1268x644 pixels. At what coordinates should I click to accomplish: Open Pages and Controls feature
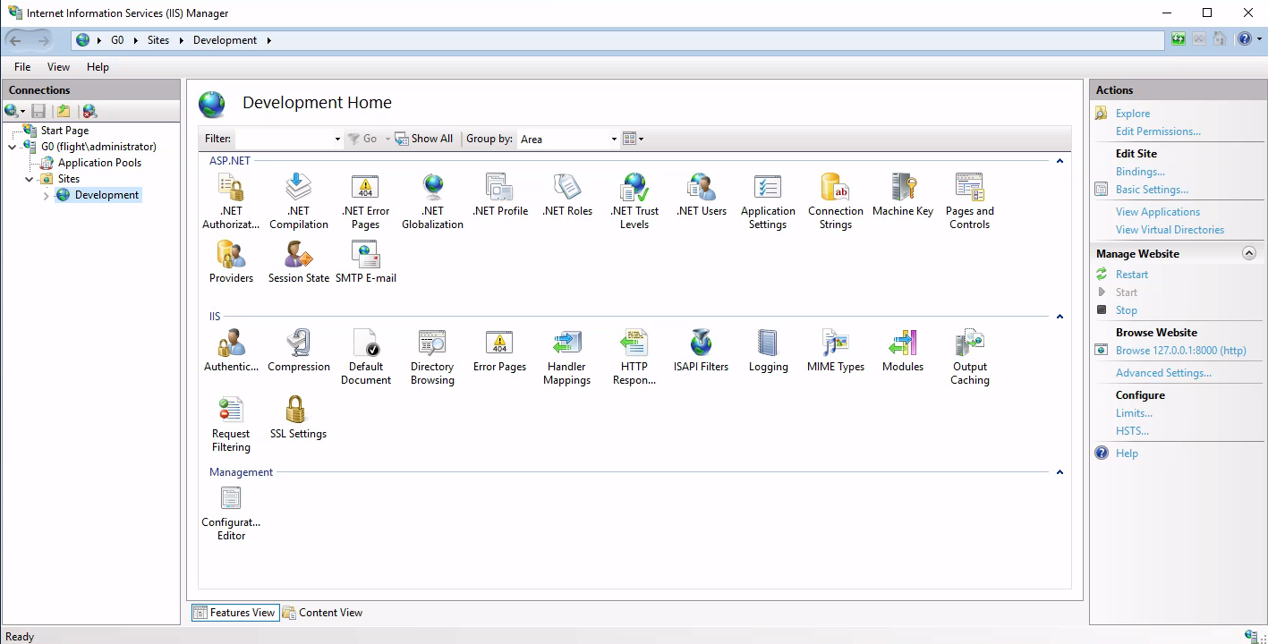coord(970,201)
